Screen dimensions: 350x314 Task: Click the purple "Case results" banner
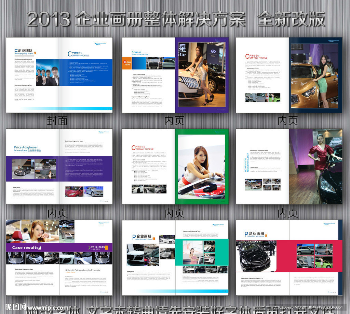(x=59, y=247)
